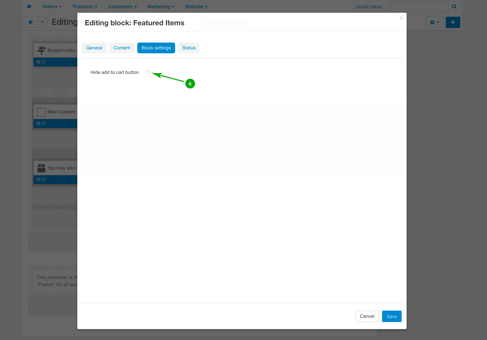487x340 pixels.
Task: Open the gear settings dropdown at top right
Action: 434,22
